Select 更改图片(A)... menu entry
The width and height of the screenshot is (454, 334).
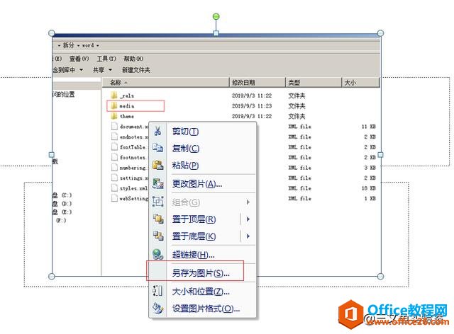[x=197, y=184]
